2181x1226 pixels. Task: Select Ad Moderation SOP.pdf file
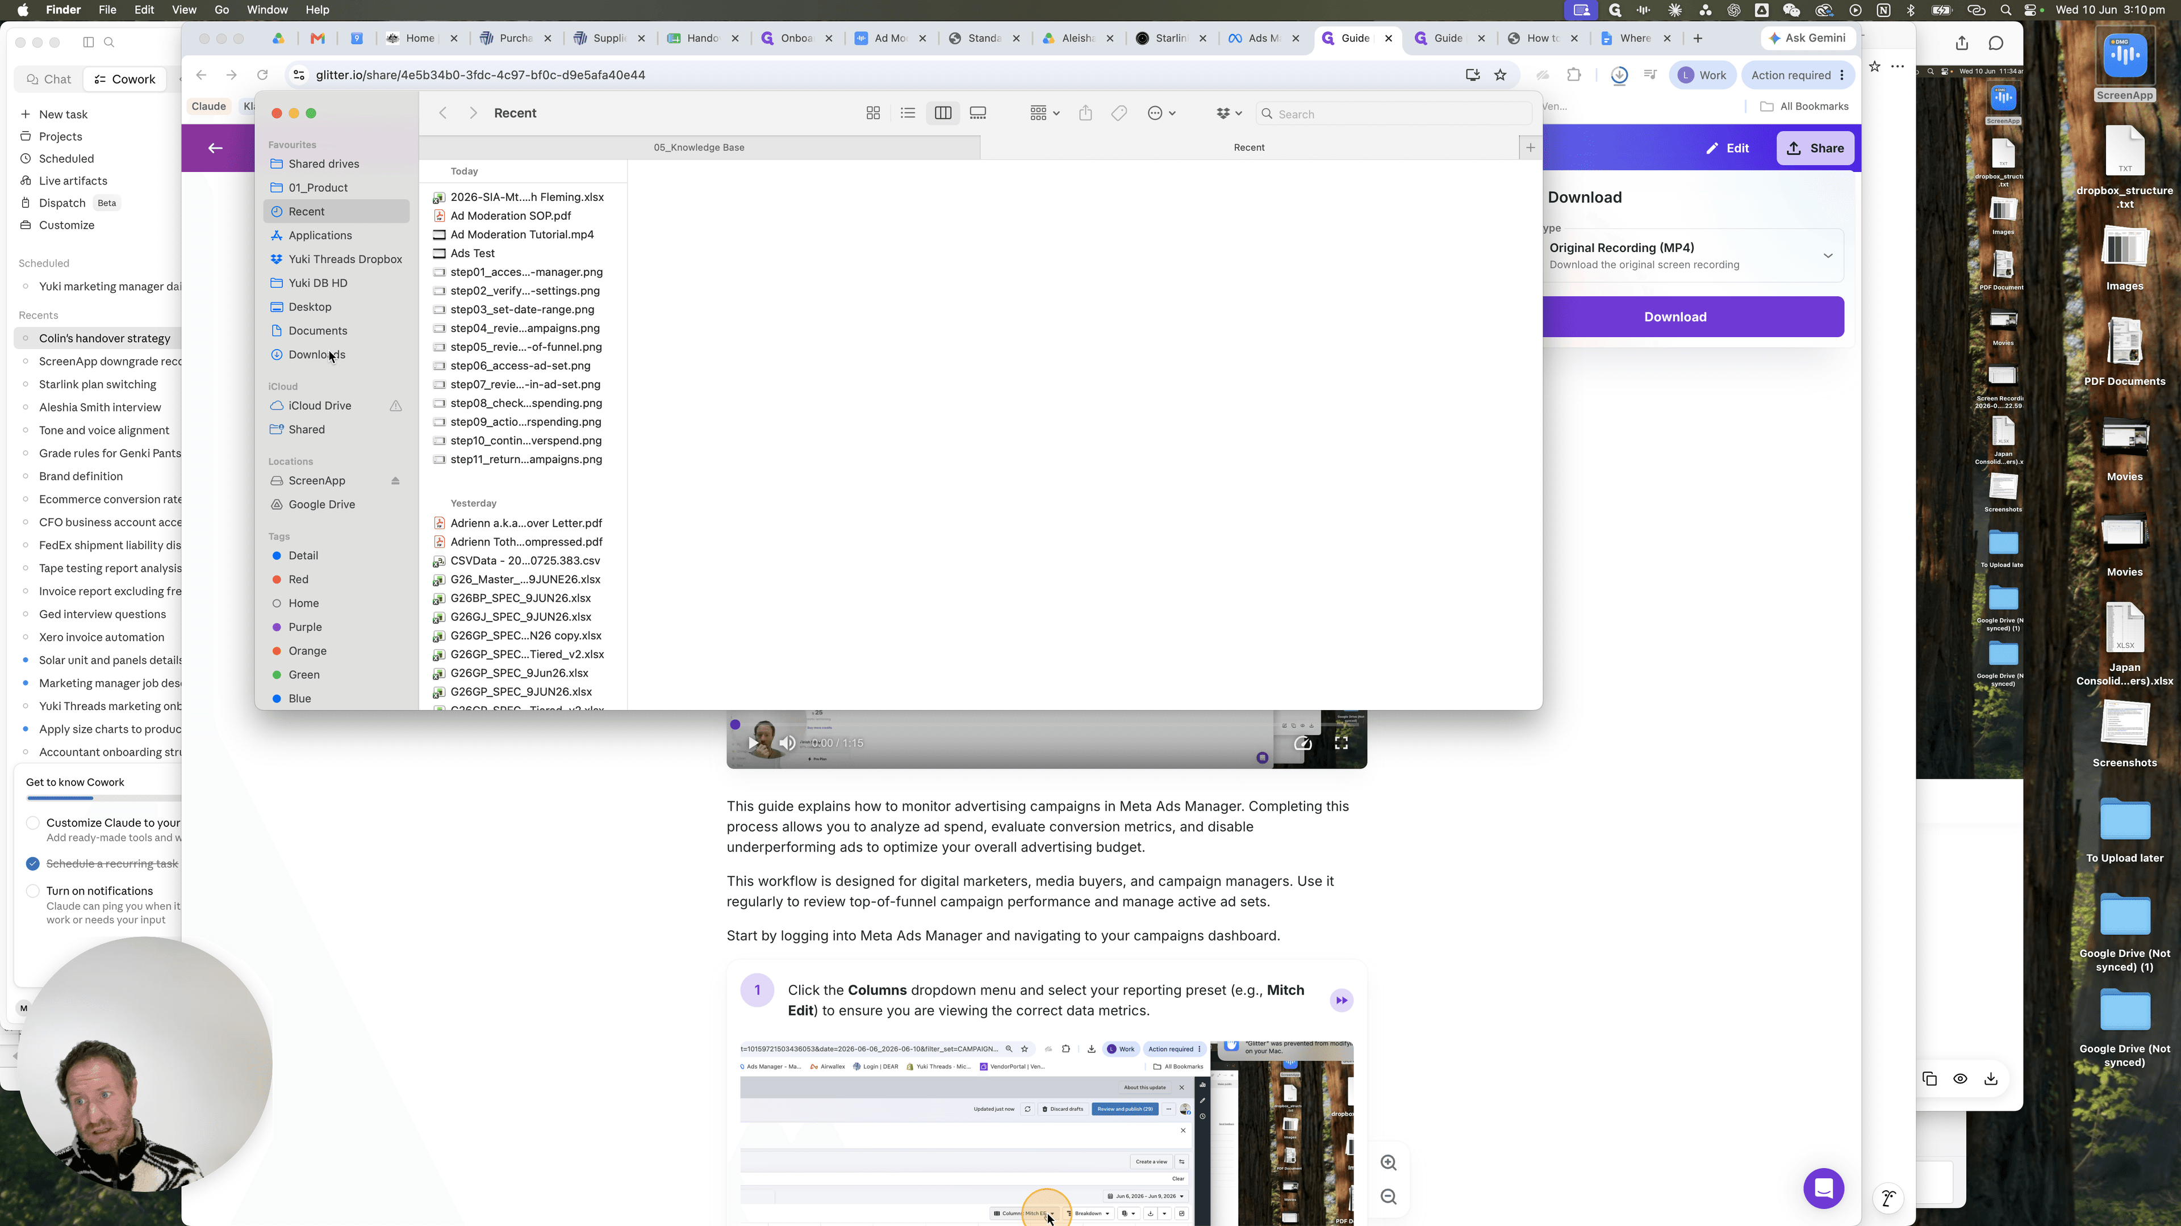point(511,216)
